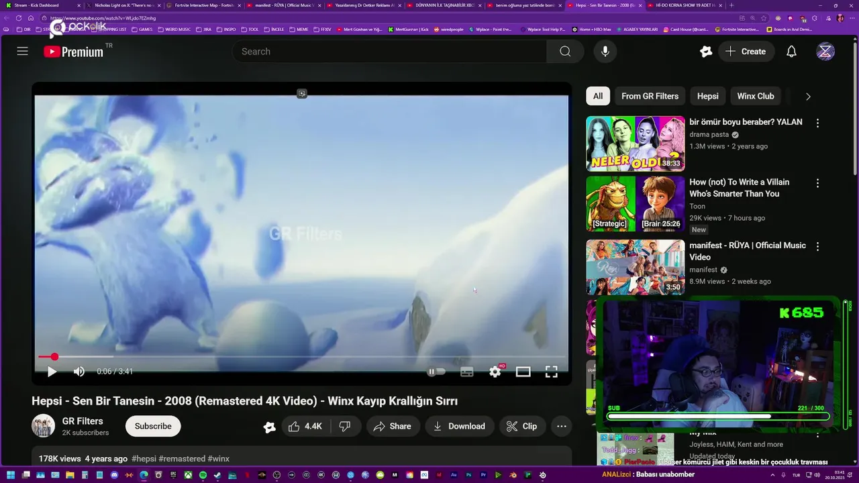
Task: Open 'MertGunhan | Kick' bookmark
Action: tap(409, 30)
